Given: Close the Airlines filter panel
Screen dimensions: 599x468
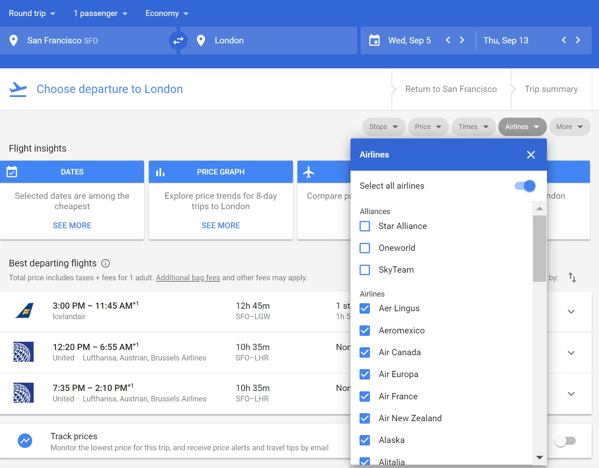Looking at the screenshot, I should [531, 155].
